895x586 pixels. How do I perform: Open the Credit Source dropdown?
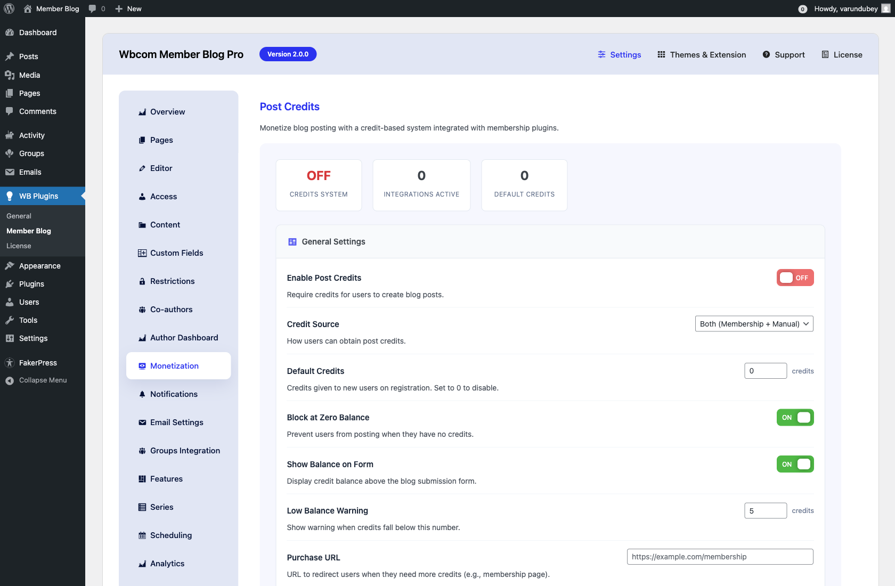pyautogui.click(x=753, y=324)
